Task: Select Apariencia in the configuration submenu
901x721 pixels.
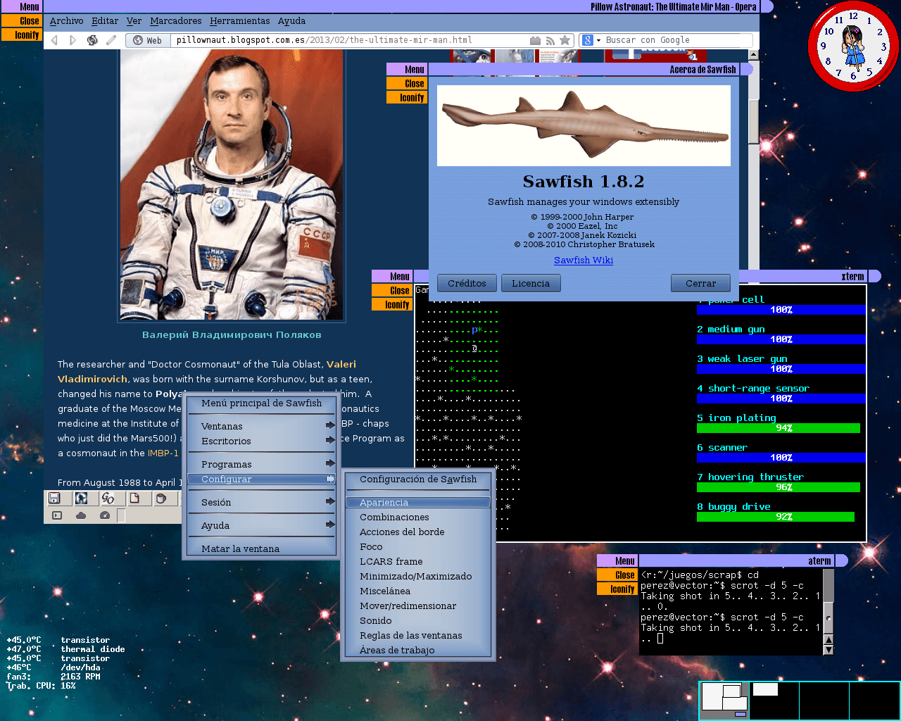Action: click(418, 502)
